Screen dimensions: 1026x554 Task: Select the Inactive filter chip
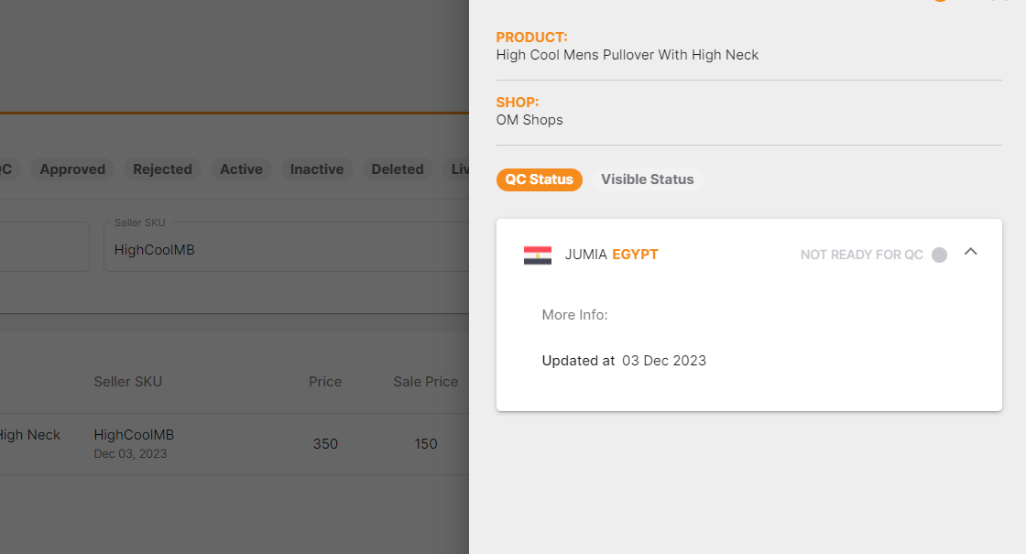pos(317,169)
